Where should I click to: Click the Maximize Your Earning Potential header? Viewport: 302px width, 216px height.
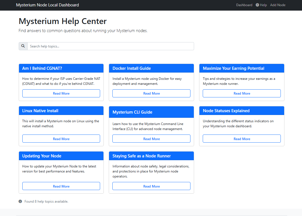242,68
